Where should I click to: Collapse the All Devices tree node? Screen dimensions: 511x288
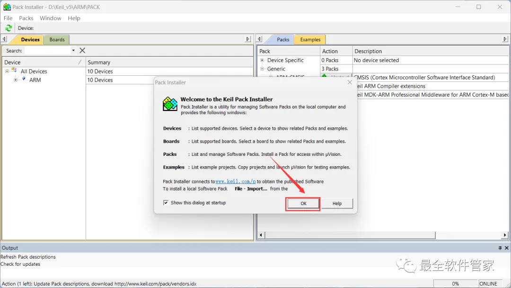pyautogui.click(x=7, y=71)
